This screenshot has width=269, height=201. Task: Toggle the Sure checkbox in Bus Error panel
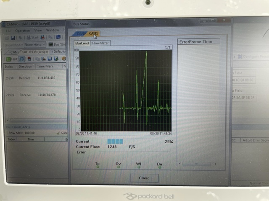pyautogui.click(x=58, y=133)
